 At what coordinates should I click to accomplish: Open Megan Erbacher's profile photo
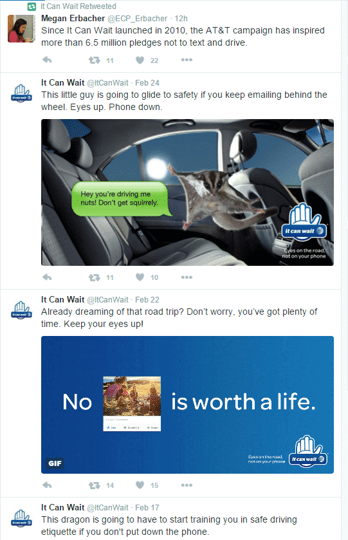(21, 28)
